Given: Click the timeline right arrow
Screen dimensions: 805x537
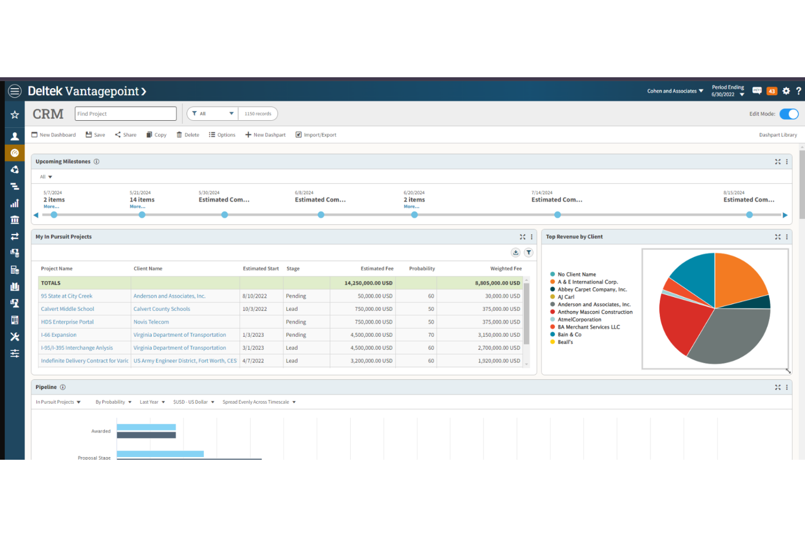Looking at the screenshot, I should 785,215.
